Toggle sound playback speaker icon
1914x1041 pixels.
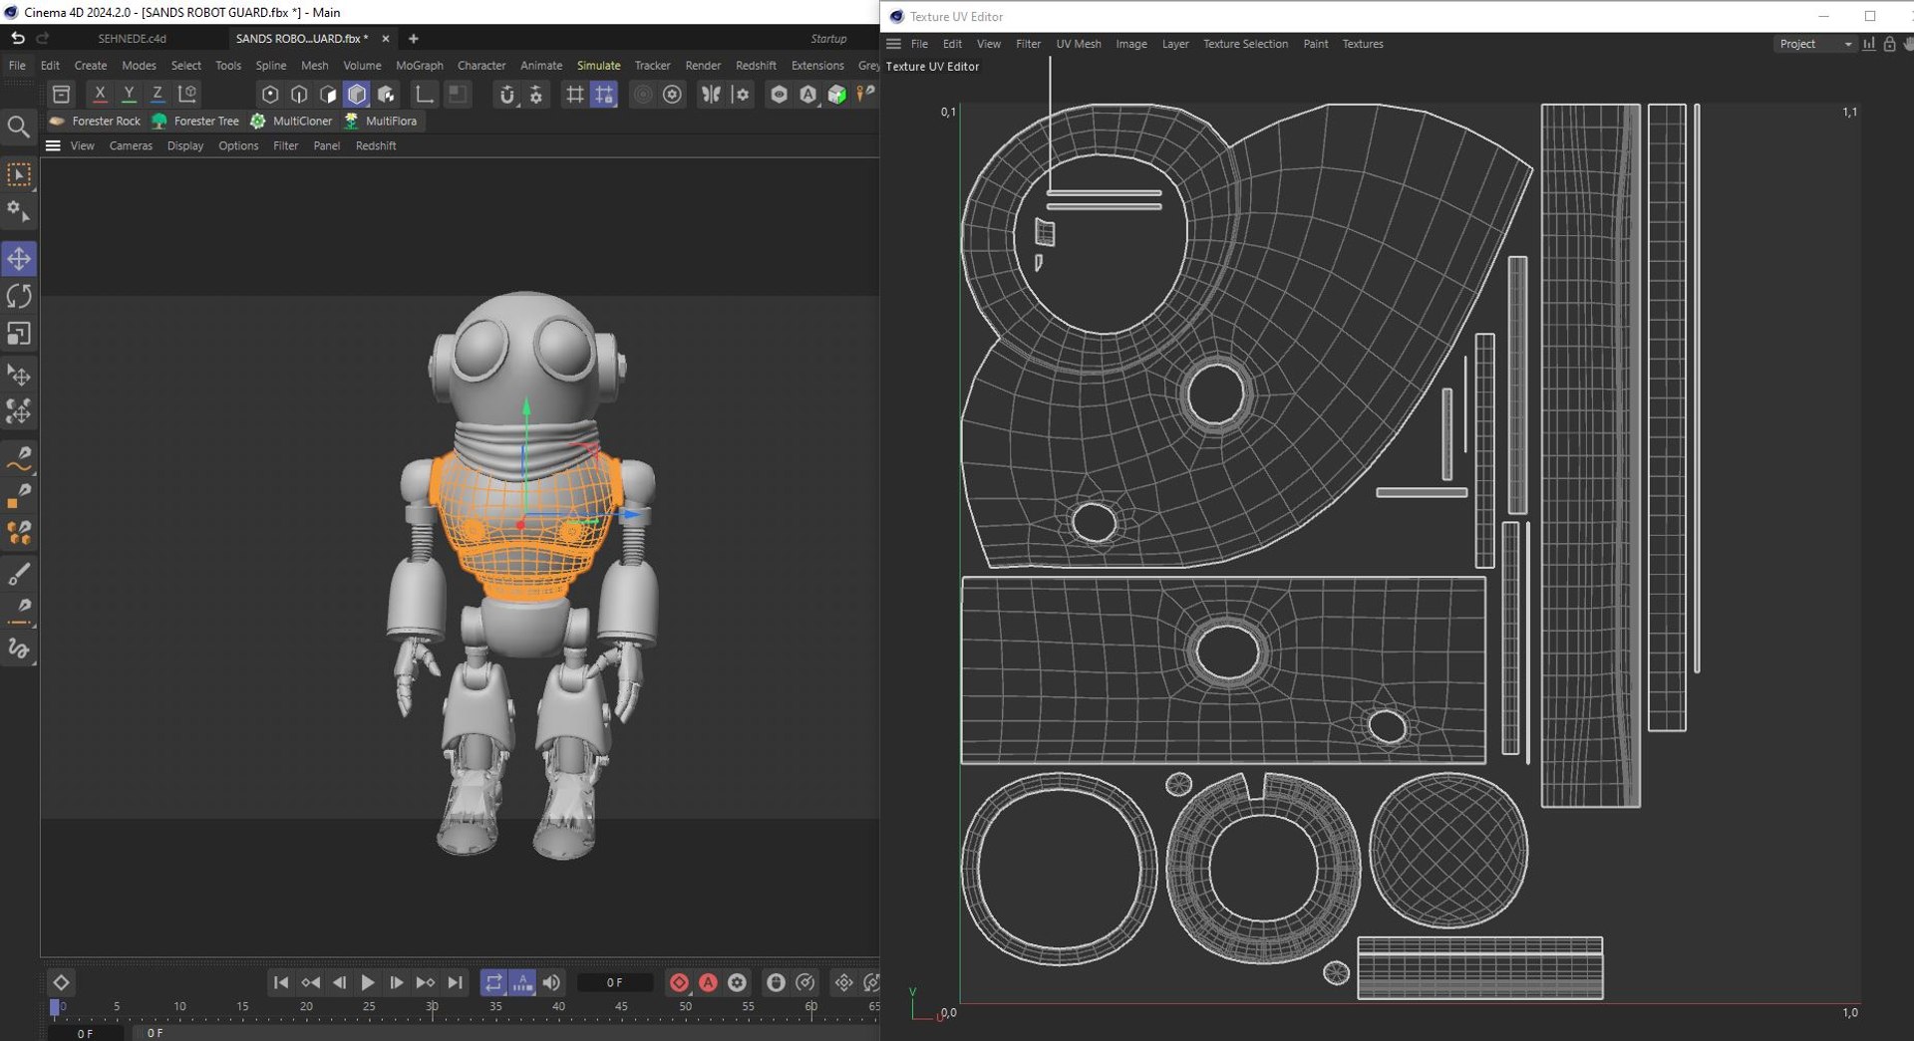(x=551, y=982)
